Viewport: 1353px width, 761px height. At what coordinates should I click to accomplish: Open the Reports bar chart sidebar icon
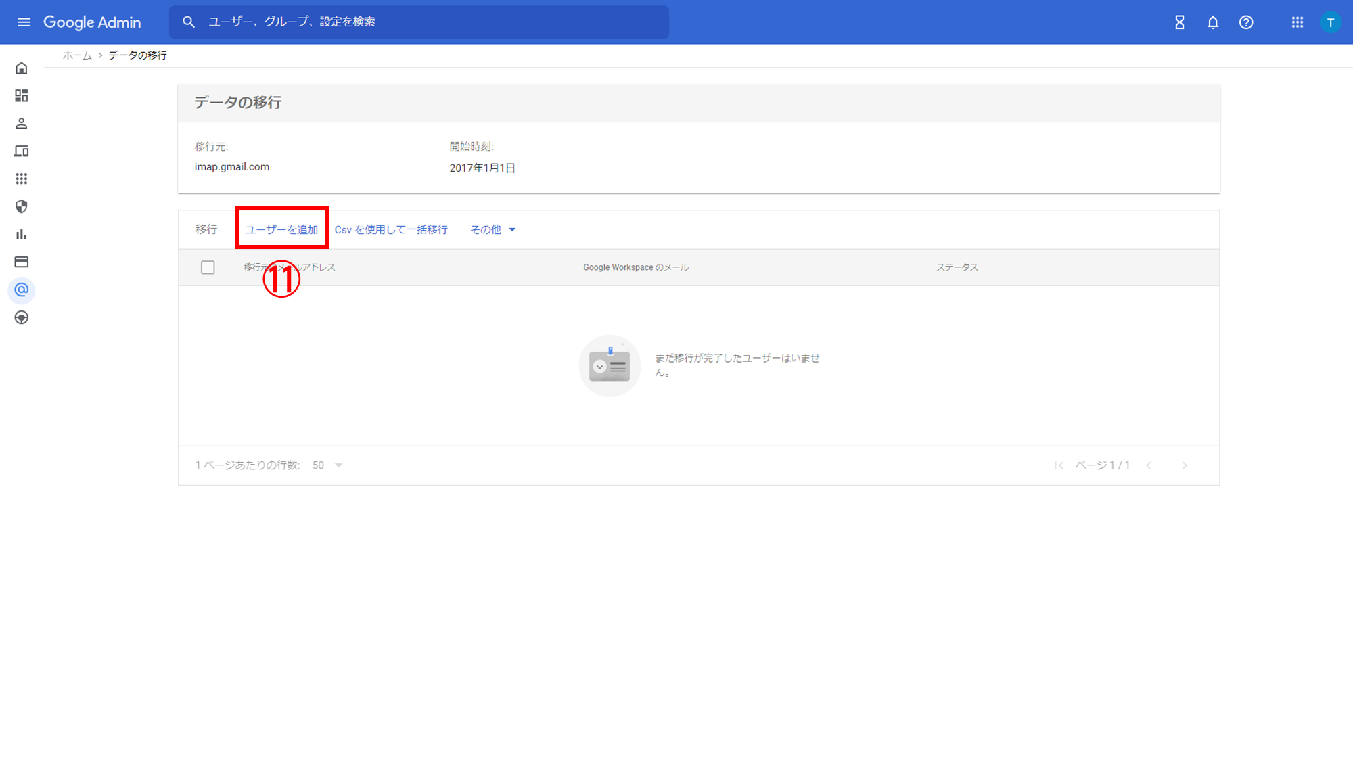(22, 235)
